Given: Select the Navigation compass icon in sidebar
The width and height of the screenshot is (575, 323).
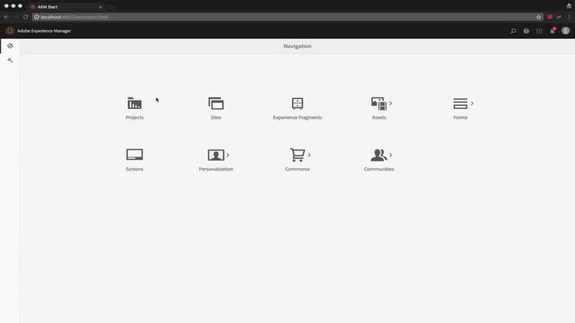Looking at the screenshot, I should pos(10,46).
